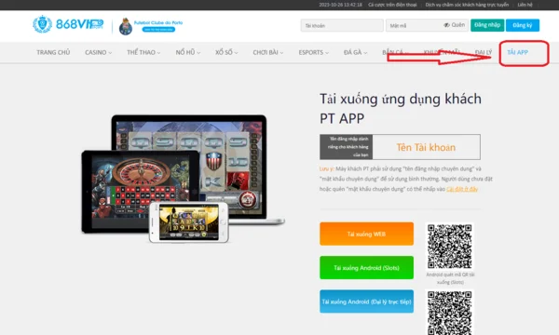Click the Android Slots QR code

450,246
